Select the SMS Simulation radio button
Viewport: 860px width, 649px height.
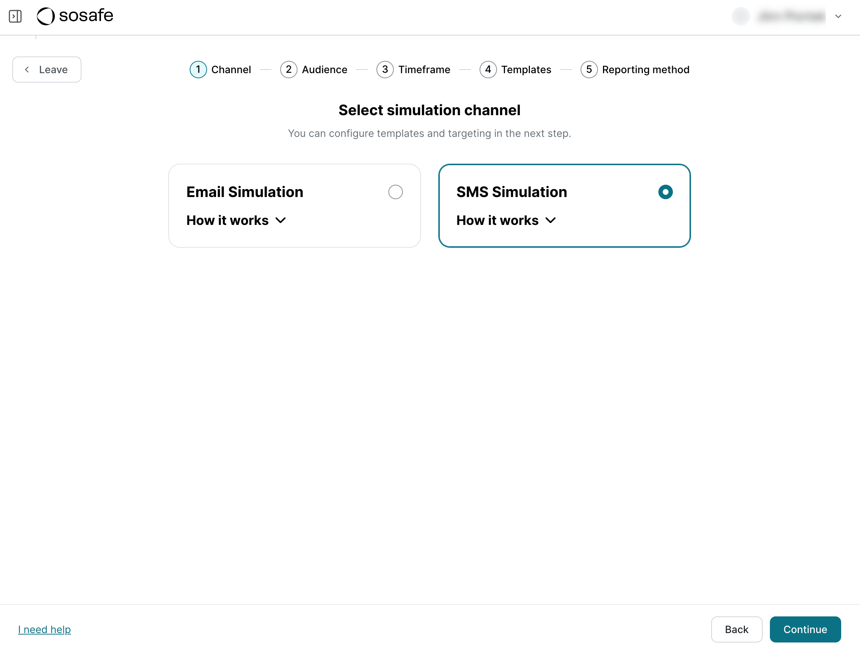tap(665, 192)
